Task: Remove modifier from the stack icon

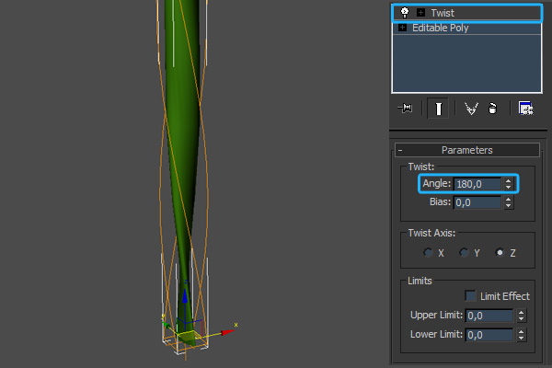Action: pos(493,109)
